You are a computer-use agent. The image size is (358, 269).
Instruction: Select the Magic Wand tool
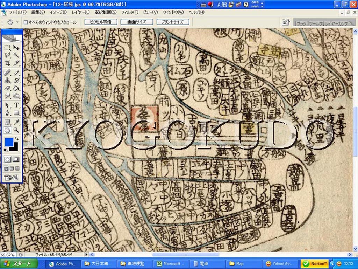coord(16,55)
